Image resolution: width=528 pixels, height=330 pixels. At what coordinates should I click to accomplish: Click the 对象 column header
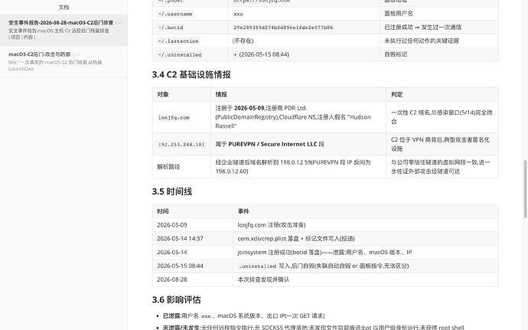pos(181,94)
